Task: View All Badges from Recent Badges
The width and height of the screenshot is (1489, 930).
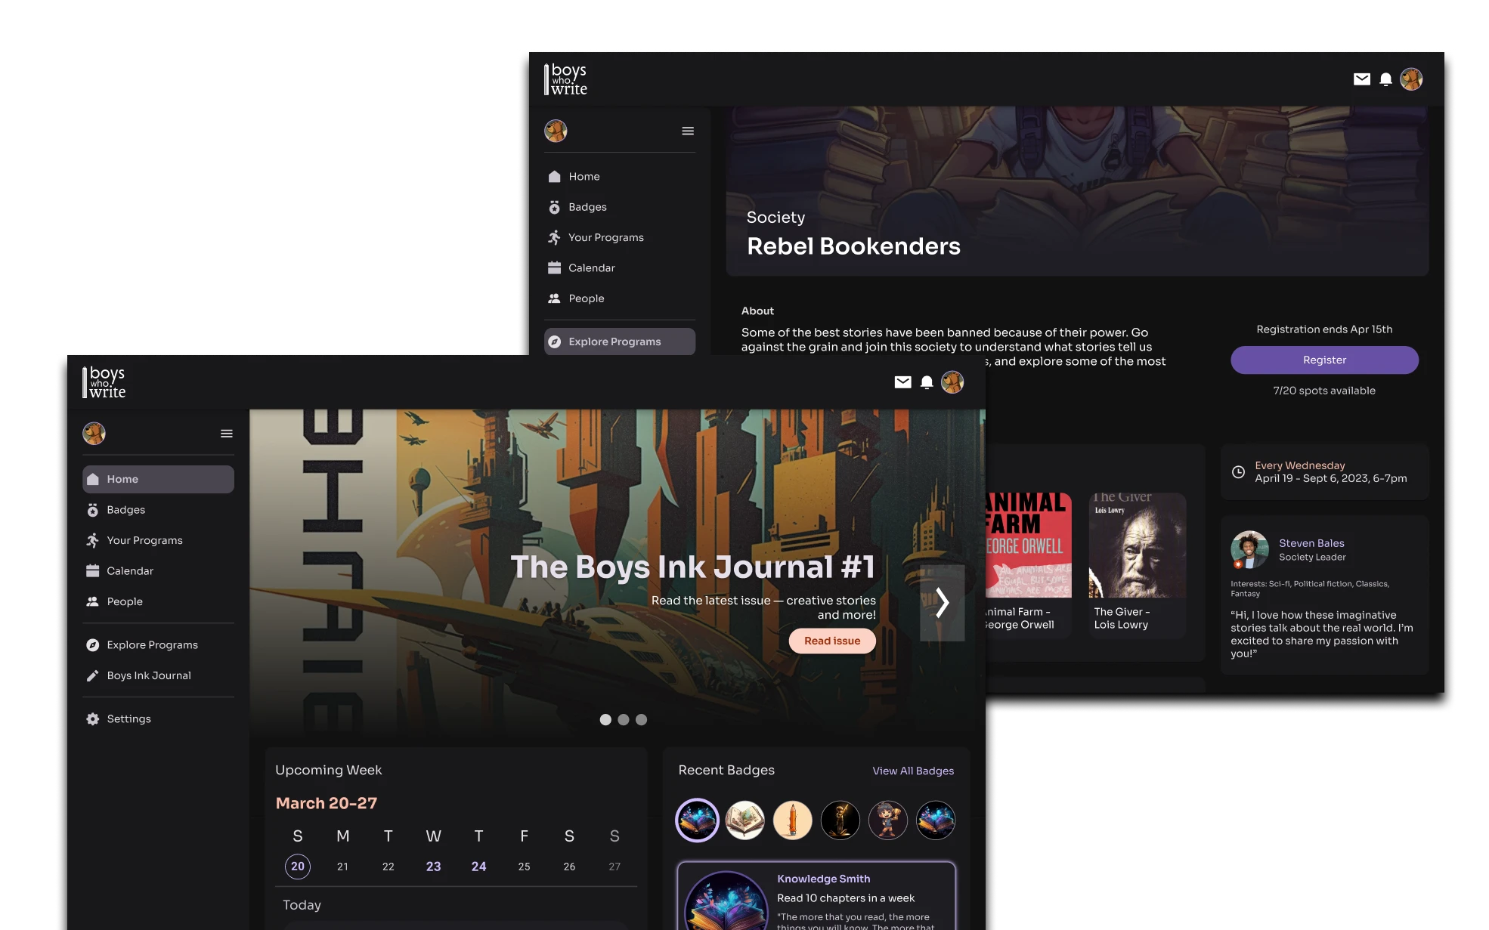Action: tap(912, 770)
